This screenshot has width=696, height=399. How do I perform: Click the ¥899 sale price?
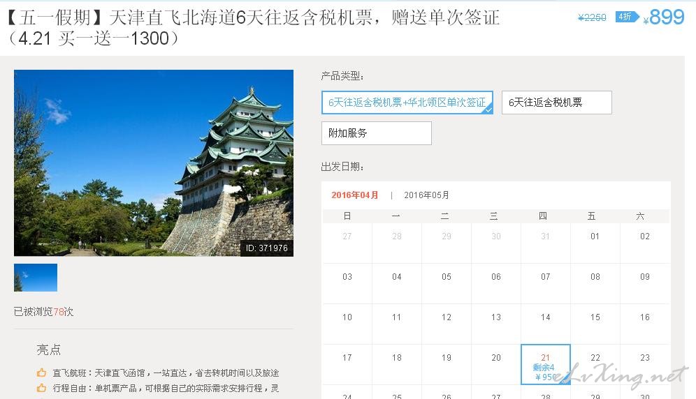pos(664,17)
